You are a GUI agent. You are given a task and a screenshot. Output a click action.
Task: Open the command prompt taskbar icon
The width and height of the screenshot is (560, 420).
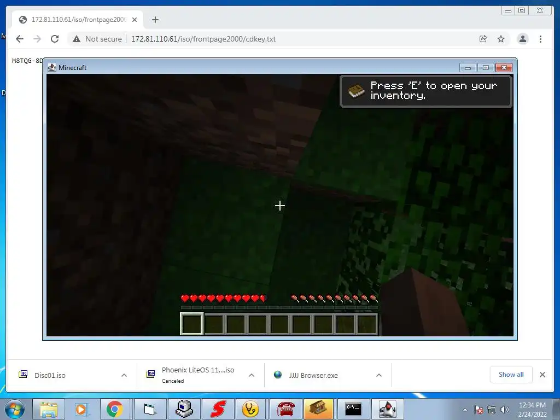[x=353, y=409]
